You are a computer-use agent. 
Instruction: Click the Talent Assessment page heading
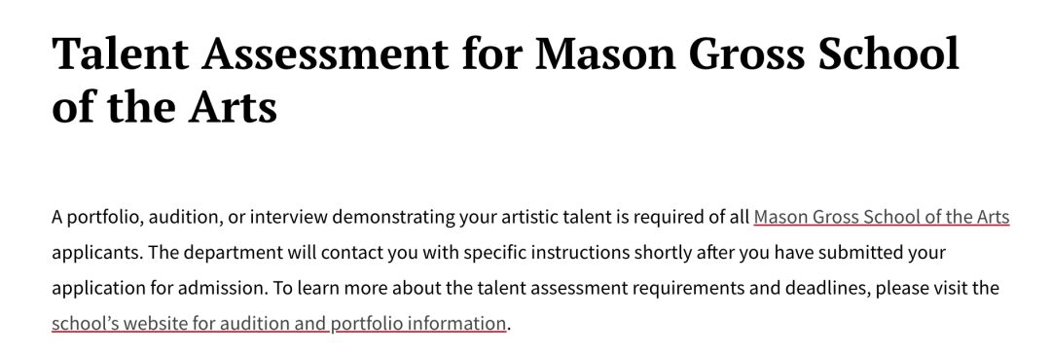pyautogui.click(x=505, y=80)
